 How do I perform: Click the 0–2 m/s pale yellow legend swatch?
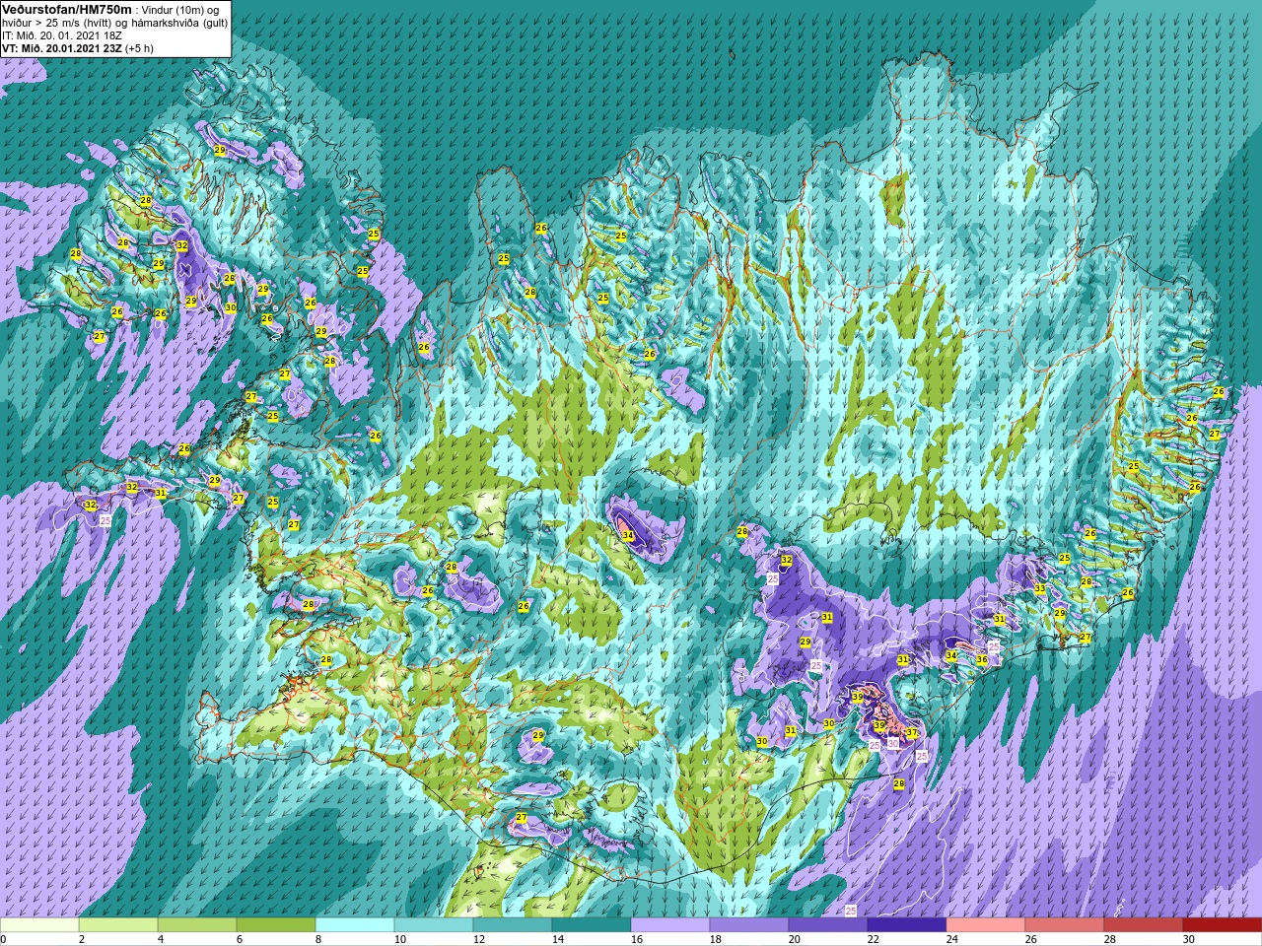click(39, 925)
